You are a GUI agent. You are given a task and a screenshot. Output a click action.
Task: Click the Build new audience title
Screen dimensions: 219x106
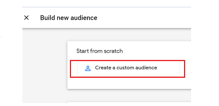click(69, 18)
